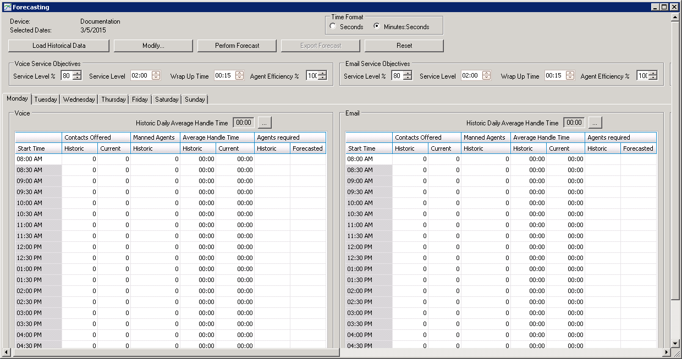Screen dimensions: 682x359
Task: Click the Modify... button
Action: click(x=153, y=46)
